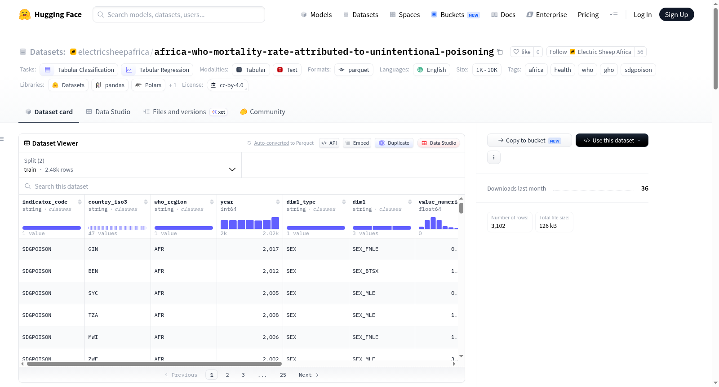The image size is (719, 387).
Task: Click the pandas library tag
Action: 110,85
